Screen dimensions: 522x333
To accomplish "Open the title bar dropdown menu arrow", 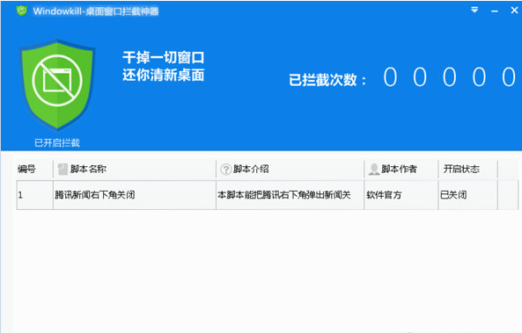I will click(x=474, y=11).
